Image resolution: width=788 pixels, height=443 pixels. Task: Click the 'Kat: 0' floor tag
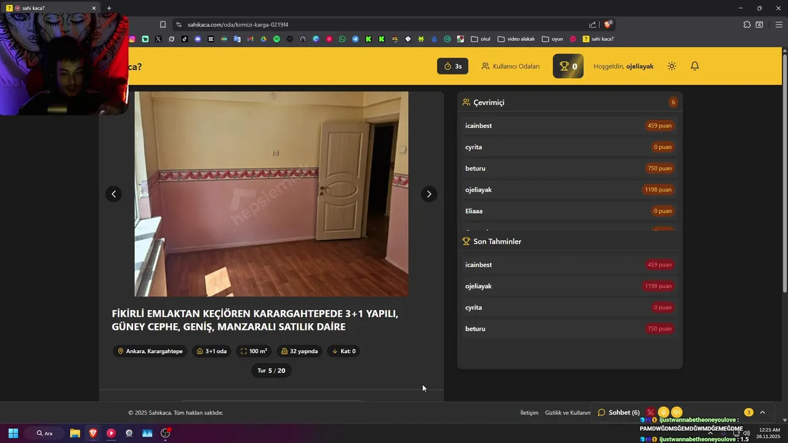344,351
